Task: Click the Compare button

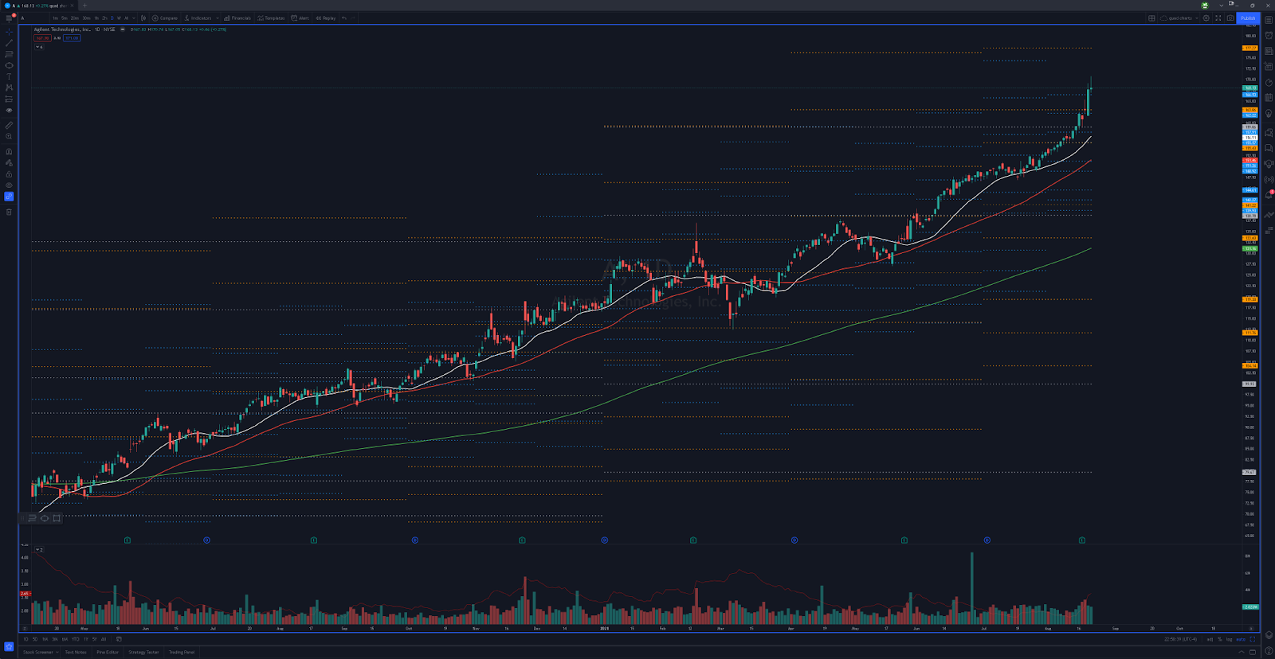Action: pyautogui.click(x=165, y=18)
